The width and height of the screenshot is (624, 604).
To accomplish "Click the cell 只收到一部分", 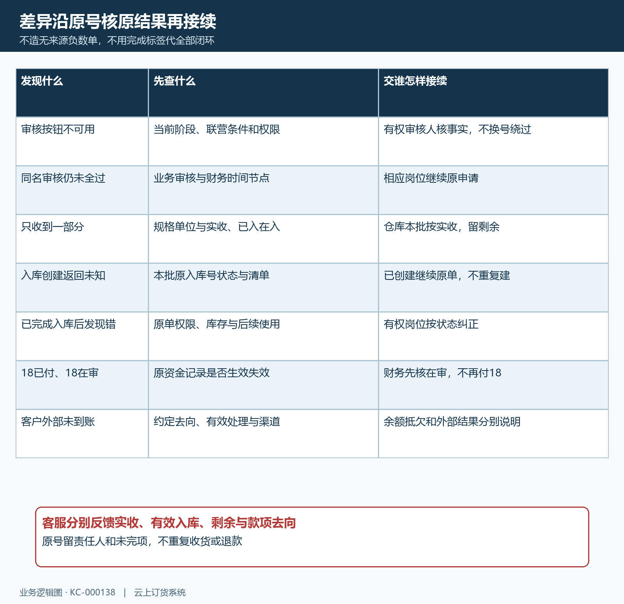I will click(x=82, y=239).
